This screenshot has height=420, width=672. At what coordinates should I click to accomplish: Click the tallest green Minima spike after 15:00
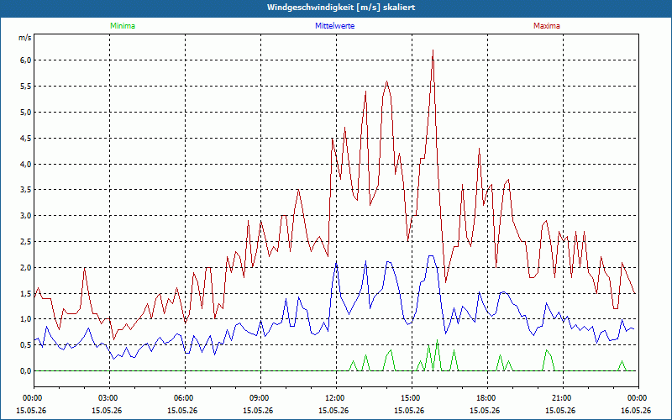click(437, 340)
